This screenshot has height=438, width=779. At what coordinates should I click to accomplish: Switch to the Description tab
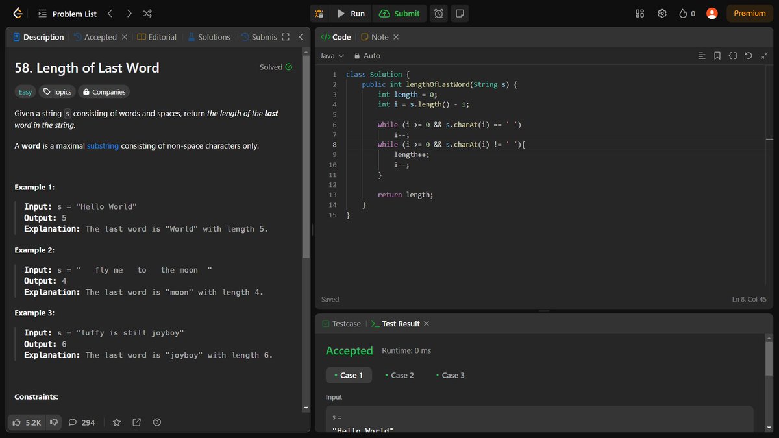38,37
